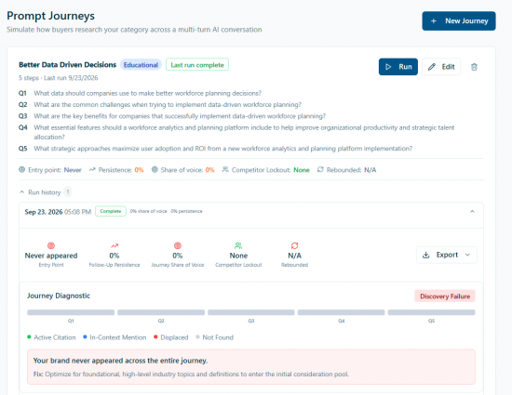Click the Run history count badge
The image size is (512, 395).
[x=68, y=192]
